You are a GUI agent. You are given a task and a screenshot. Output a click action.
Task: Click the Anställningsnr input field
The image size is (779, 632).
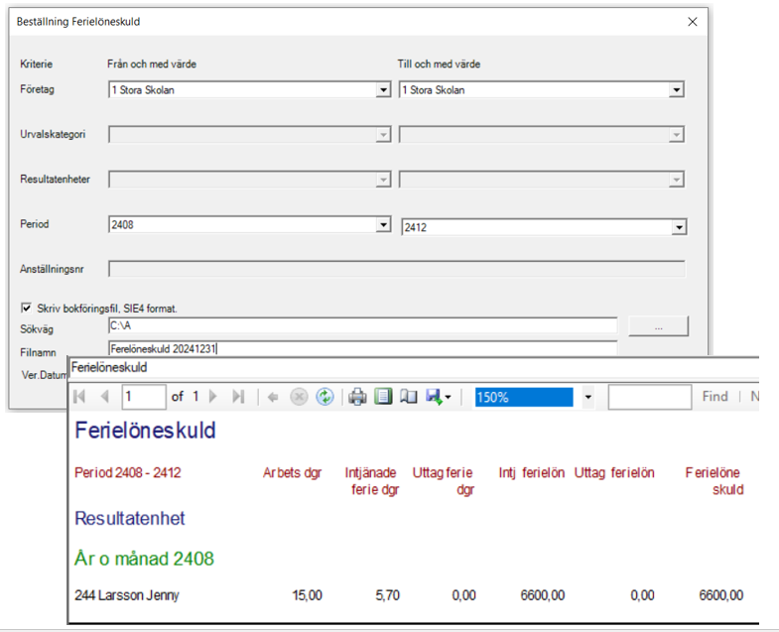397,269
